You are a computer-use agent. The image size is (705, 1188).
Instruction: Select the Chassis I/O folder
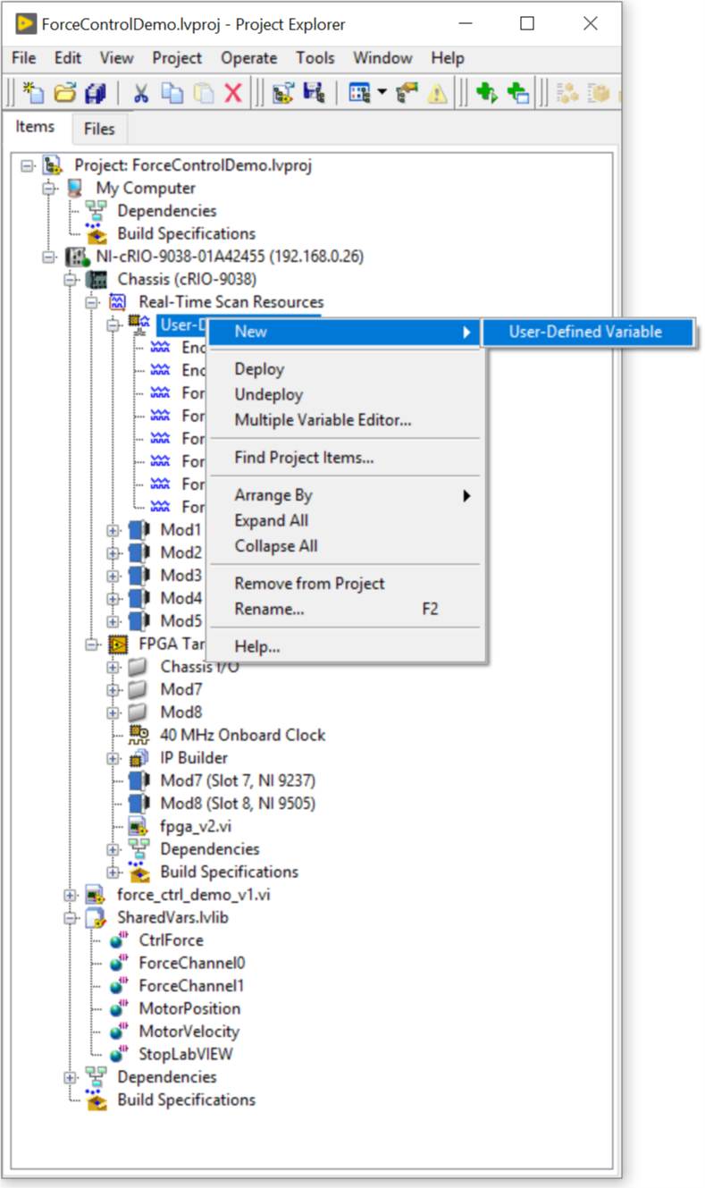[x=200, y=667]
